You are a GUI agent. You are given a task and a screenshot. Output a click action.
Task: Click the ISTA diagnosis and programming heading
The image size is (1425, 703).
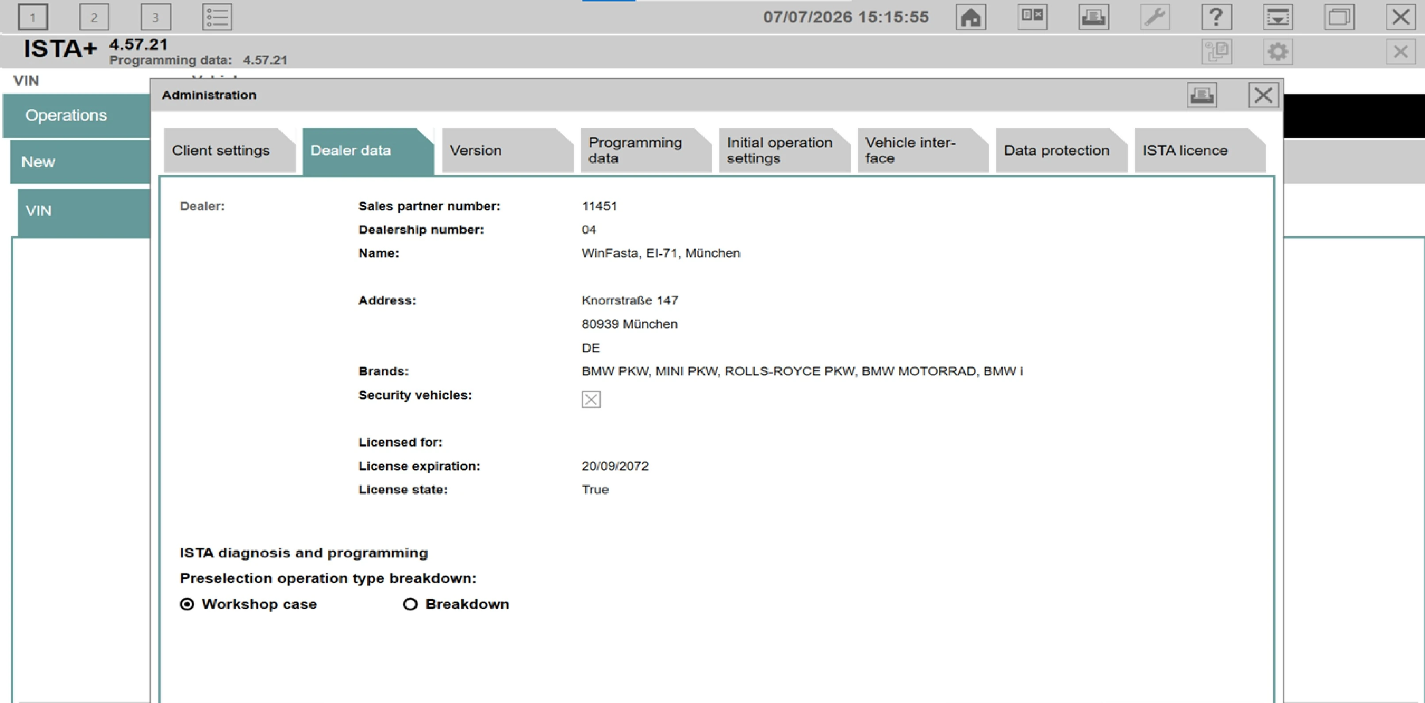[x=303, y=553]
